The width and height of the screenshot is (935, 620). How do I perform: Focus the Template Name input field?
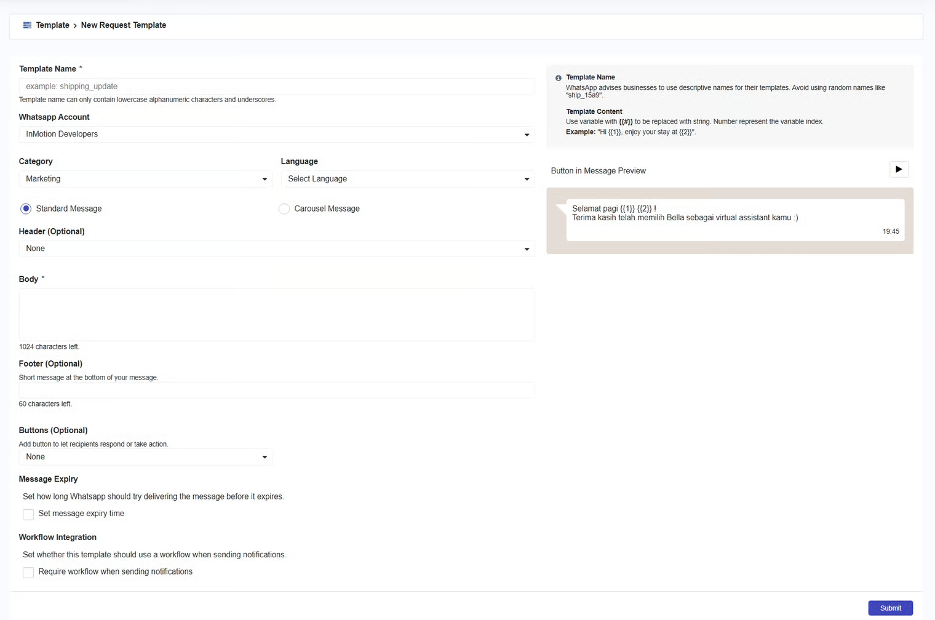[x=276, y=87]
